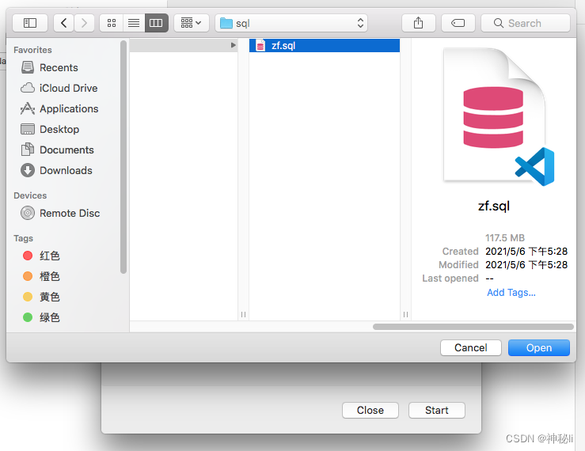Open Desktop in the sidebar
585x451 pixels.
[59, 129]
